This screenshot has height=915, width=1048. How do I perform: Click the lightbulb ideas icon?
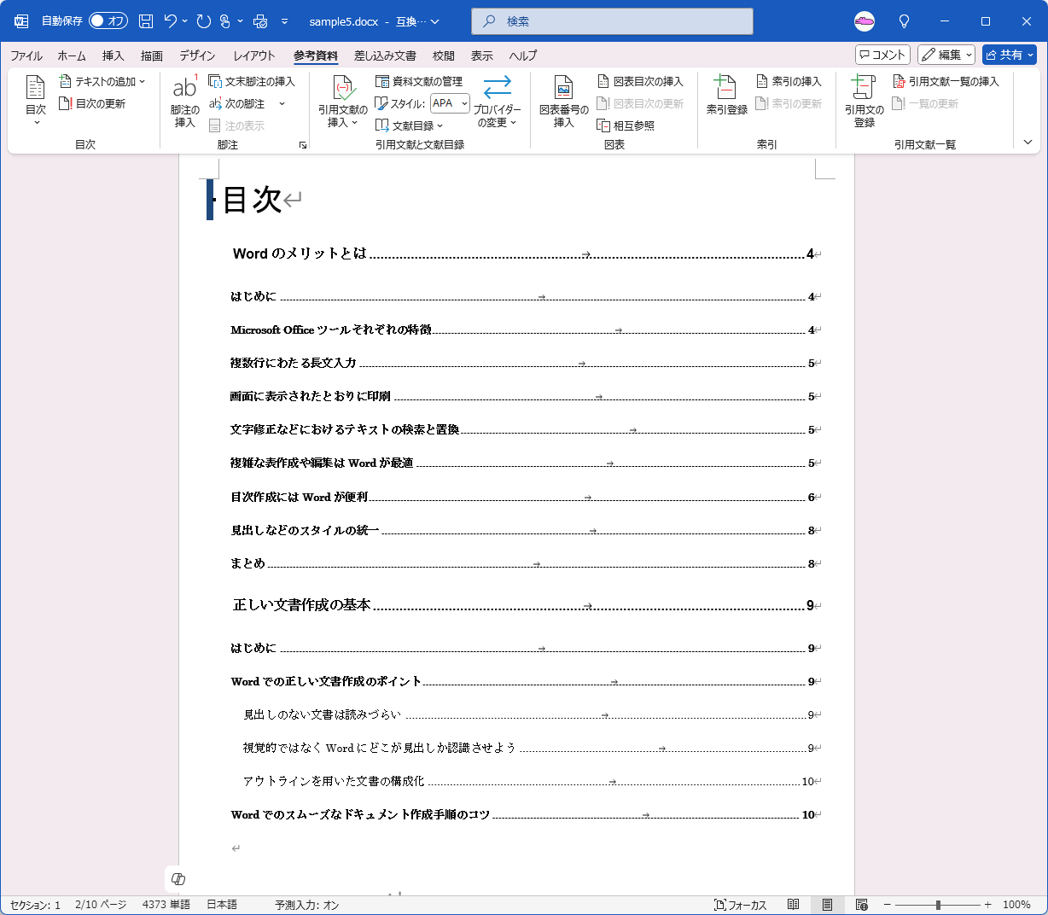click(x=905, y=21)
